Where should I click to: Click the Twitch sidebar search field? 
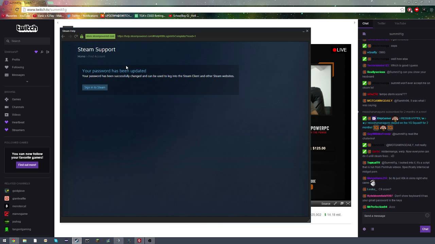[x=27, y=41]
